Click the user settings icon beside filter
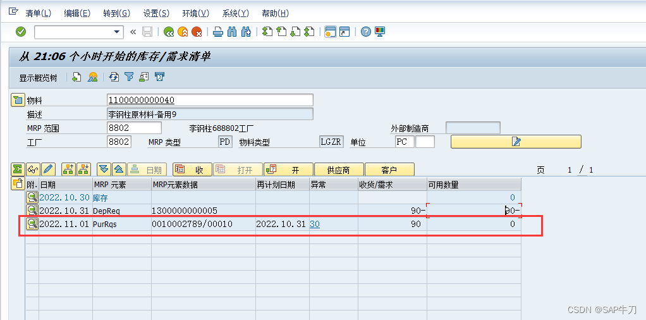This screenshot has height=320, width=646. pyautogui.click(x=143, y=77)
